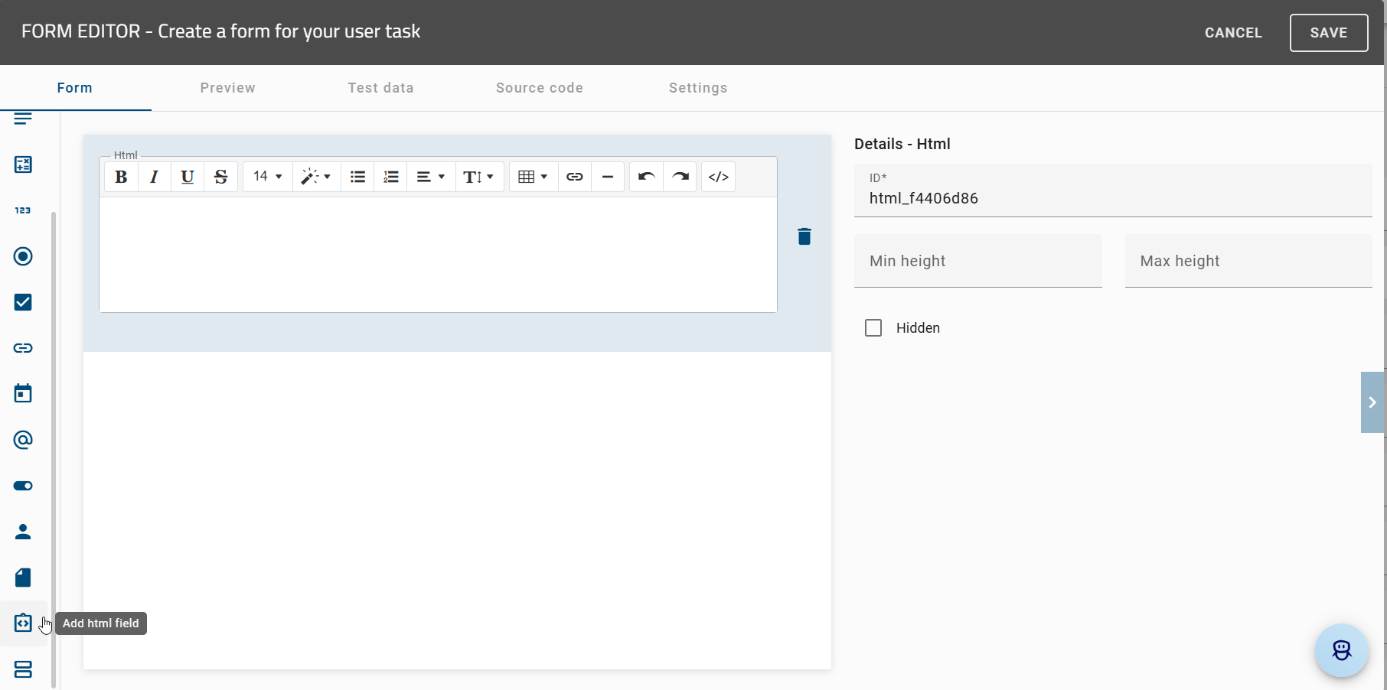
Task: Enable the Hidden checkbox
Action: tap(873, 328)
